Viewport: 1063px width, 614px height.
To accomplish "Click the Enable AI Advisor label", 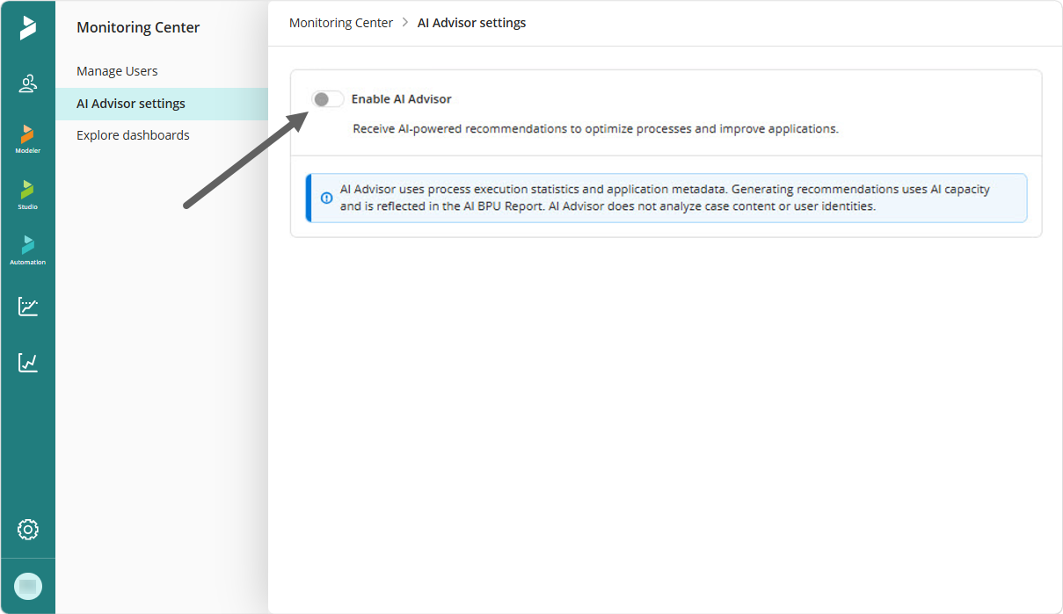I will (401, 99).
